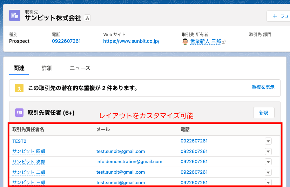This screenshot has width=290, height=187.
Task: Click the phone number in サンビット 二郎 row
Action: [194, 172]
